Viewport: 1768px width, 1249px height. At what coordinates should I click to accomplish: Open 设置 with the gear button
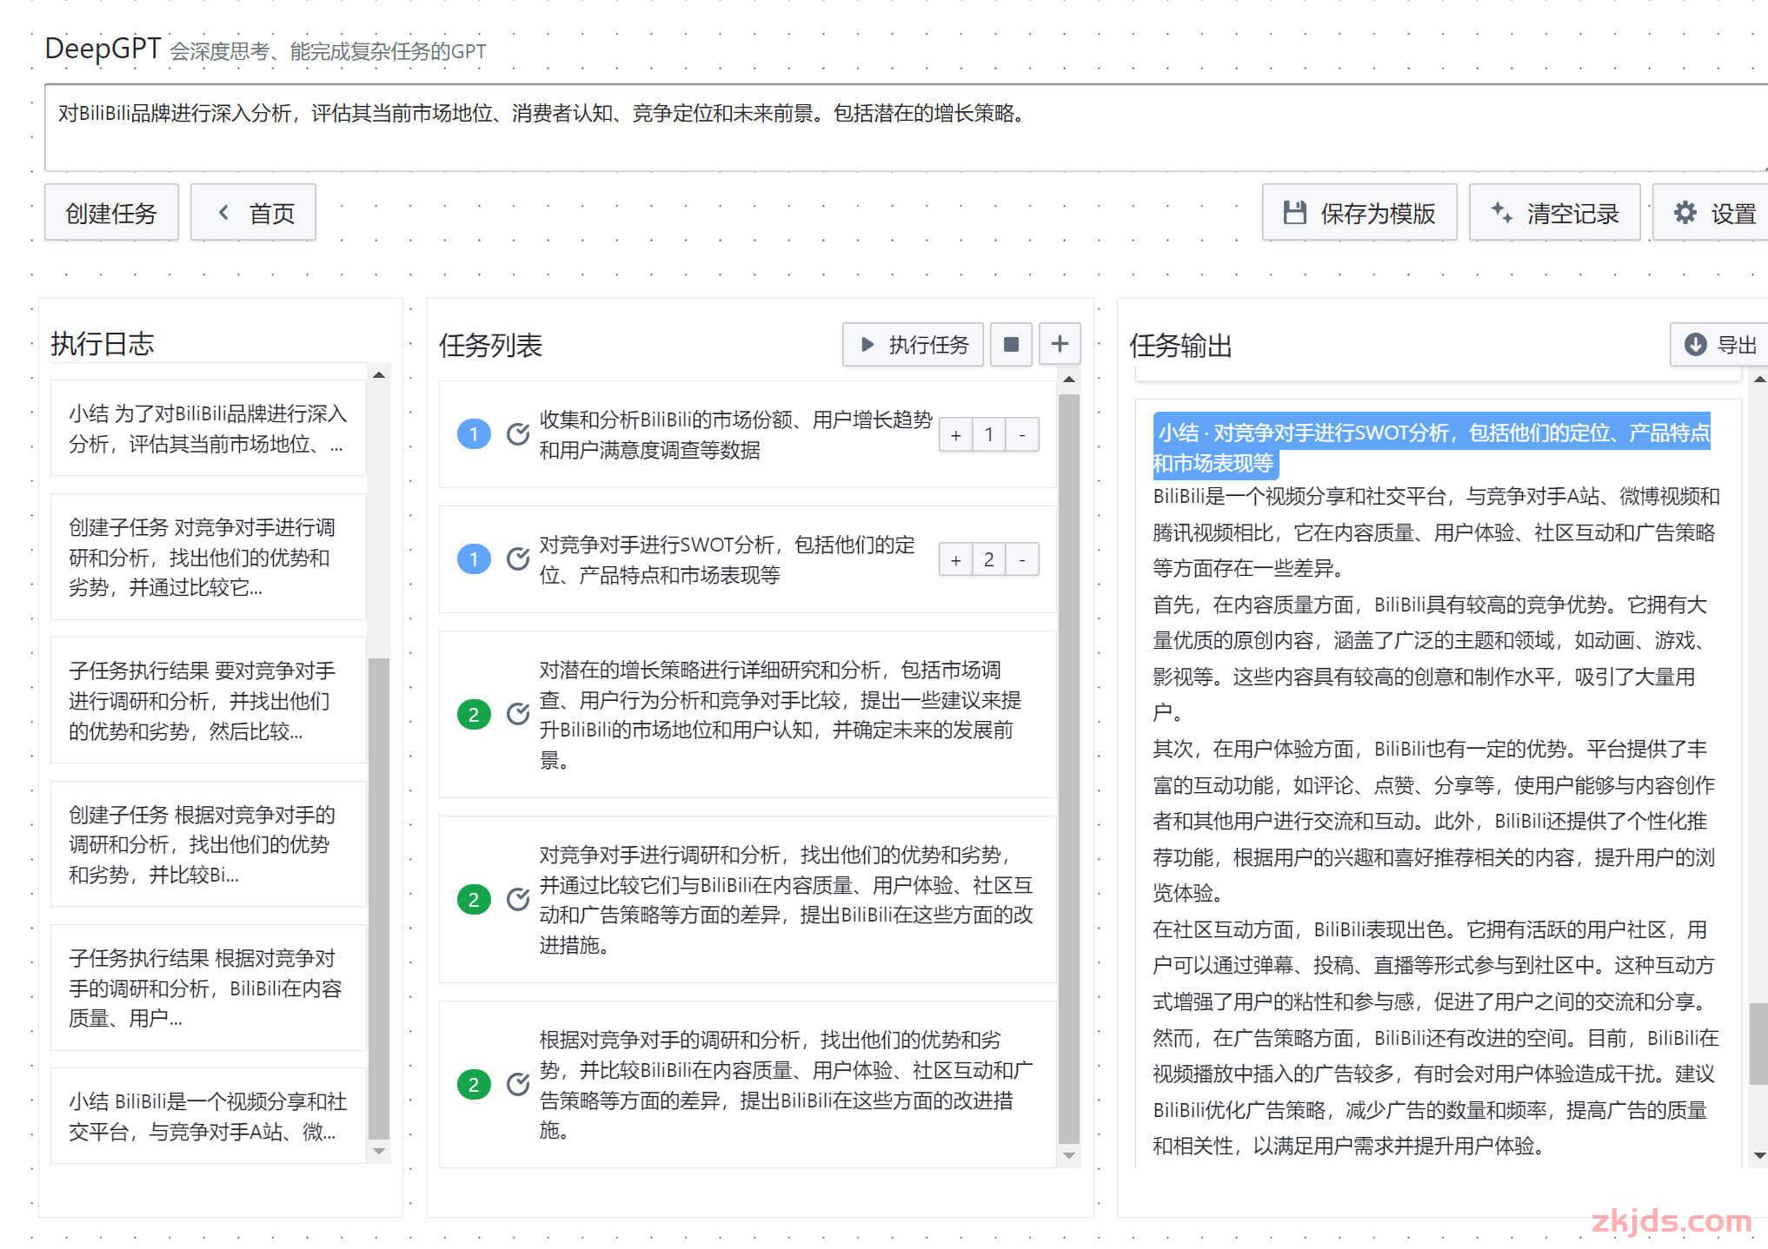tap(1712, 213)
